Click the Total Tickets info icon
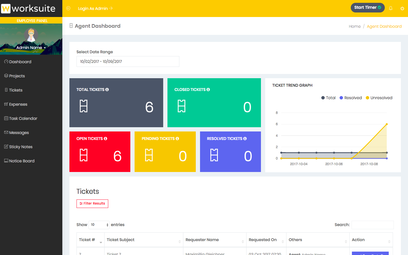Screen dimensions: 408x255 107,90
